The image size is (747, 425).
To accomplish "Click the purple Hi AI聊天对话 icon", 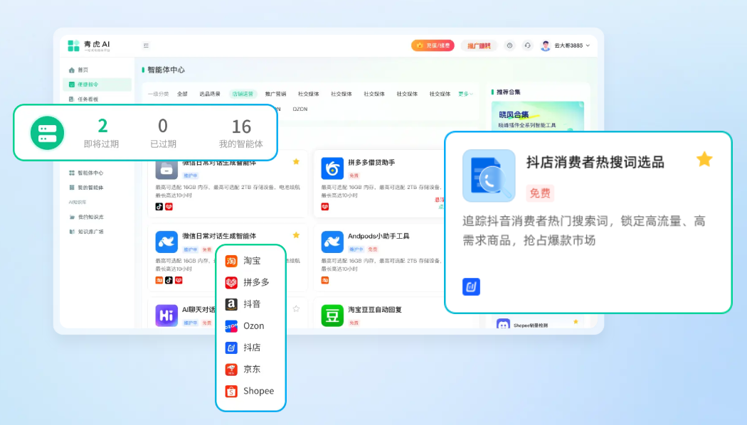I will click(166, 315).
